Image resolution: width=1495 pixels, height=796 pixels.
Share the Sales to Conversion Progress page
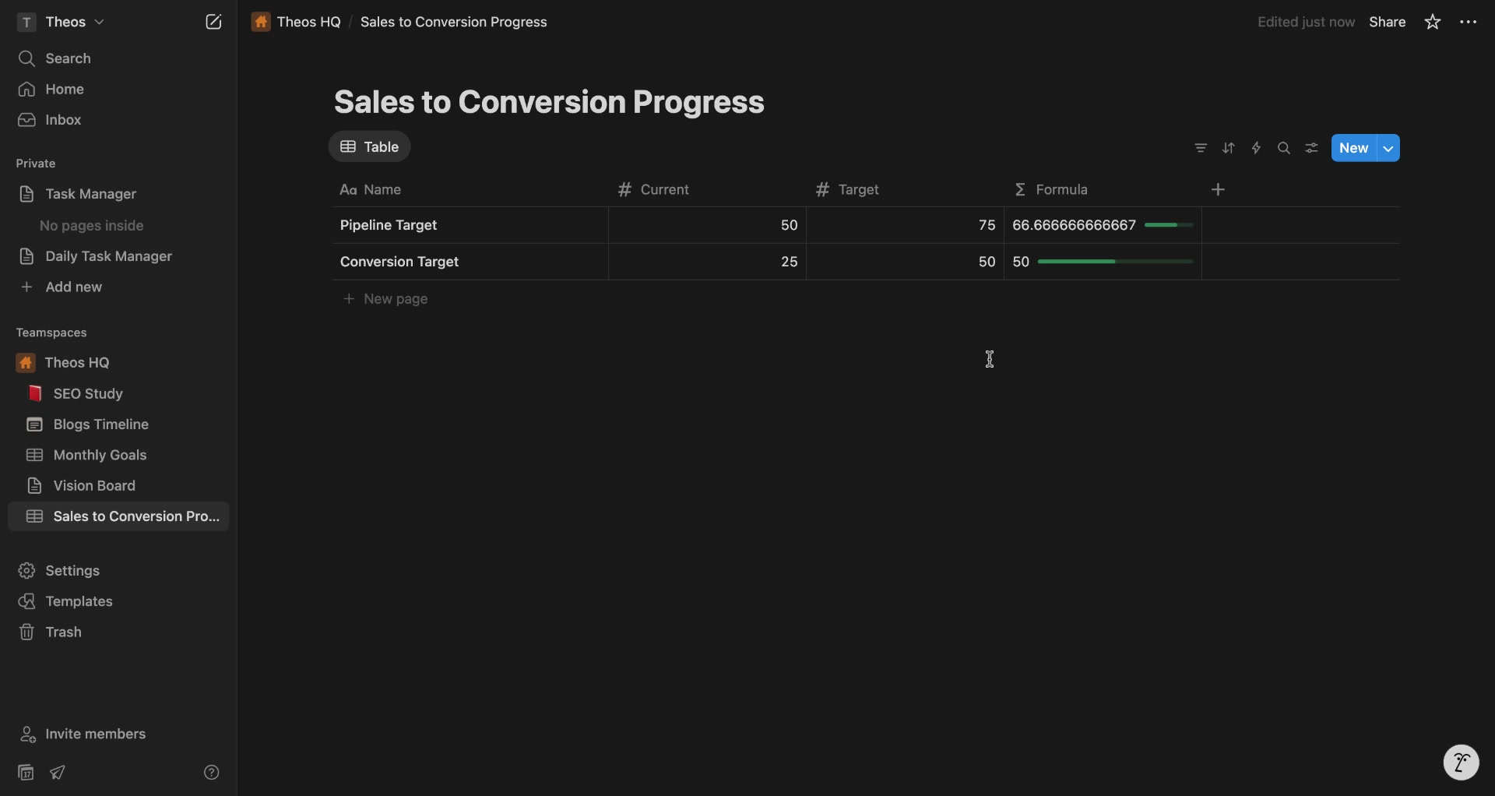click(1388, 22)
